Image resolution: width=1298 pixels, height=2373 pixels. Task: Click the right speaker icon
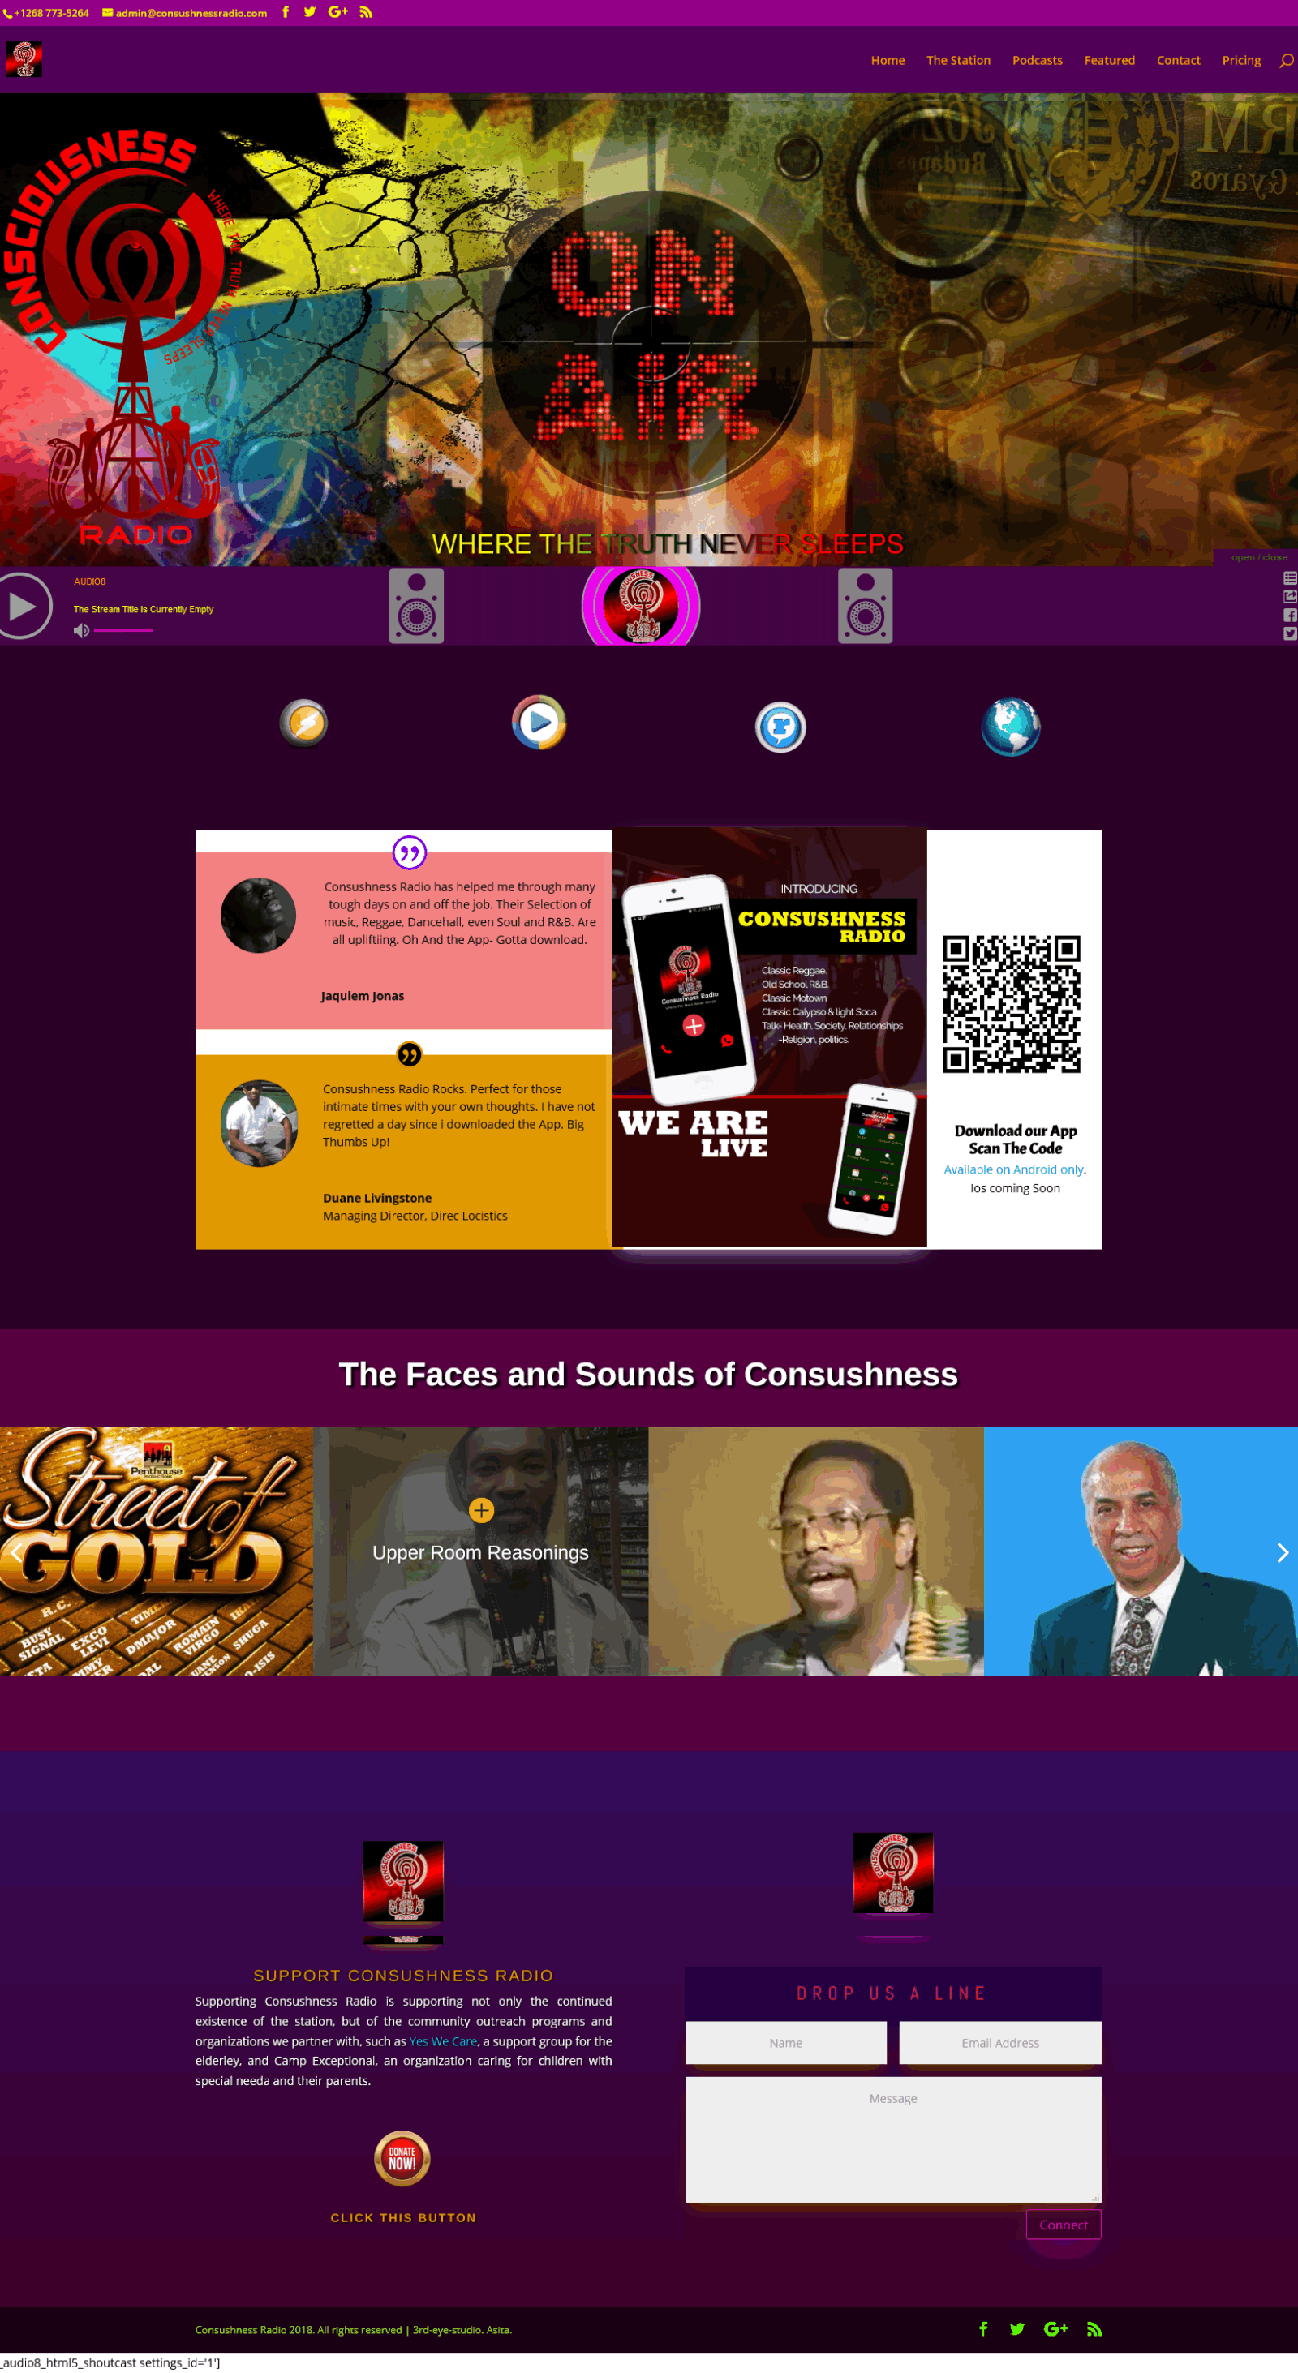pos(865,605)
